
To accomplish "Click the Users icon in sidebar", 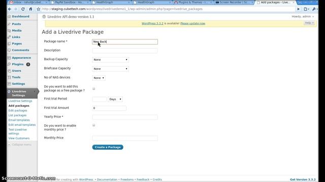I will point(9,71).
